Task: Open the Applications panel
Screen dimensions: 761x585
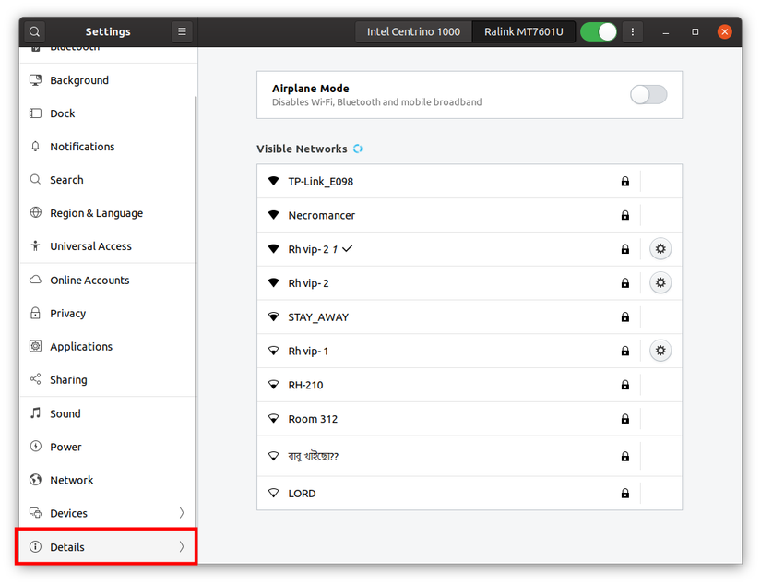Action: [x=108, y=347]
